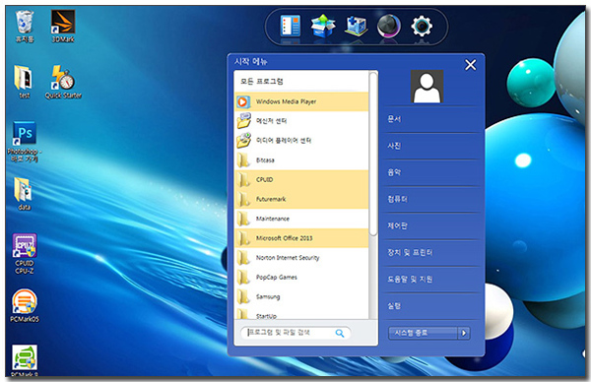591x382 pixels.
Task: Open the PCMark shortcut at desktop bottom
Action: click(25, 360)
